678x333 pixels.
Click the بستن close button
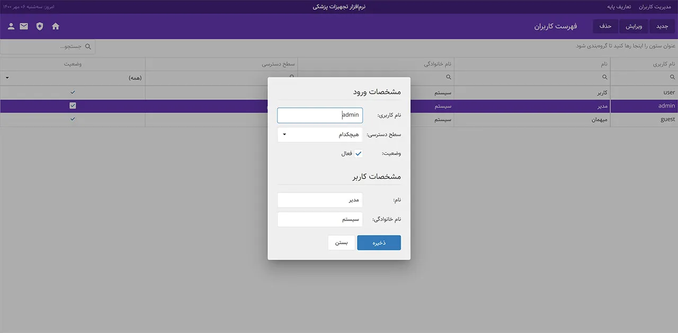pos(341,243)
